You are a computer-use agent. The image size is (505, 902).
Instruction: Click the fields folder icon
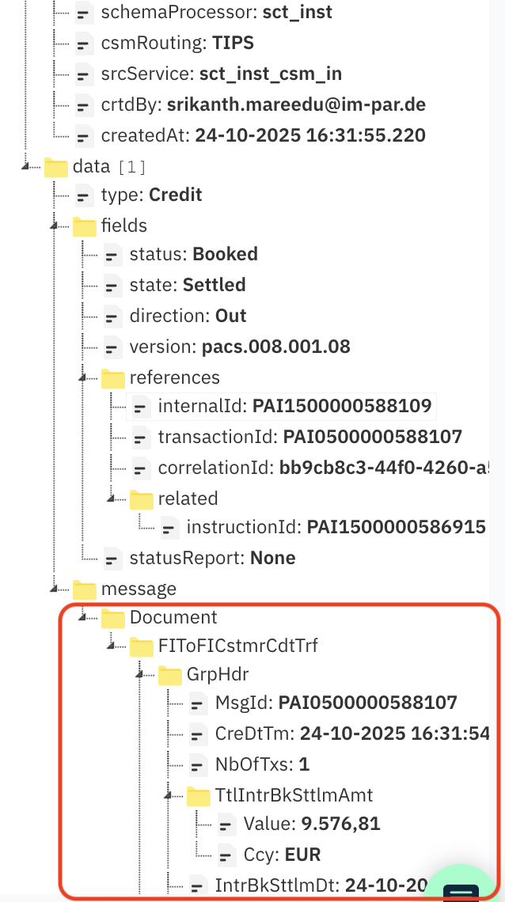coord(84,226)
